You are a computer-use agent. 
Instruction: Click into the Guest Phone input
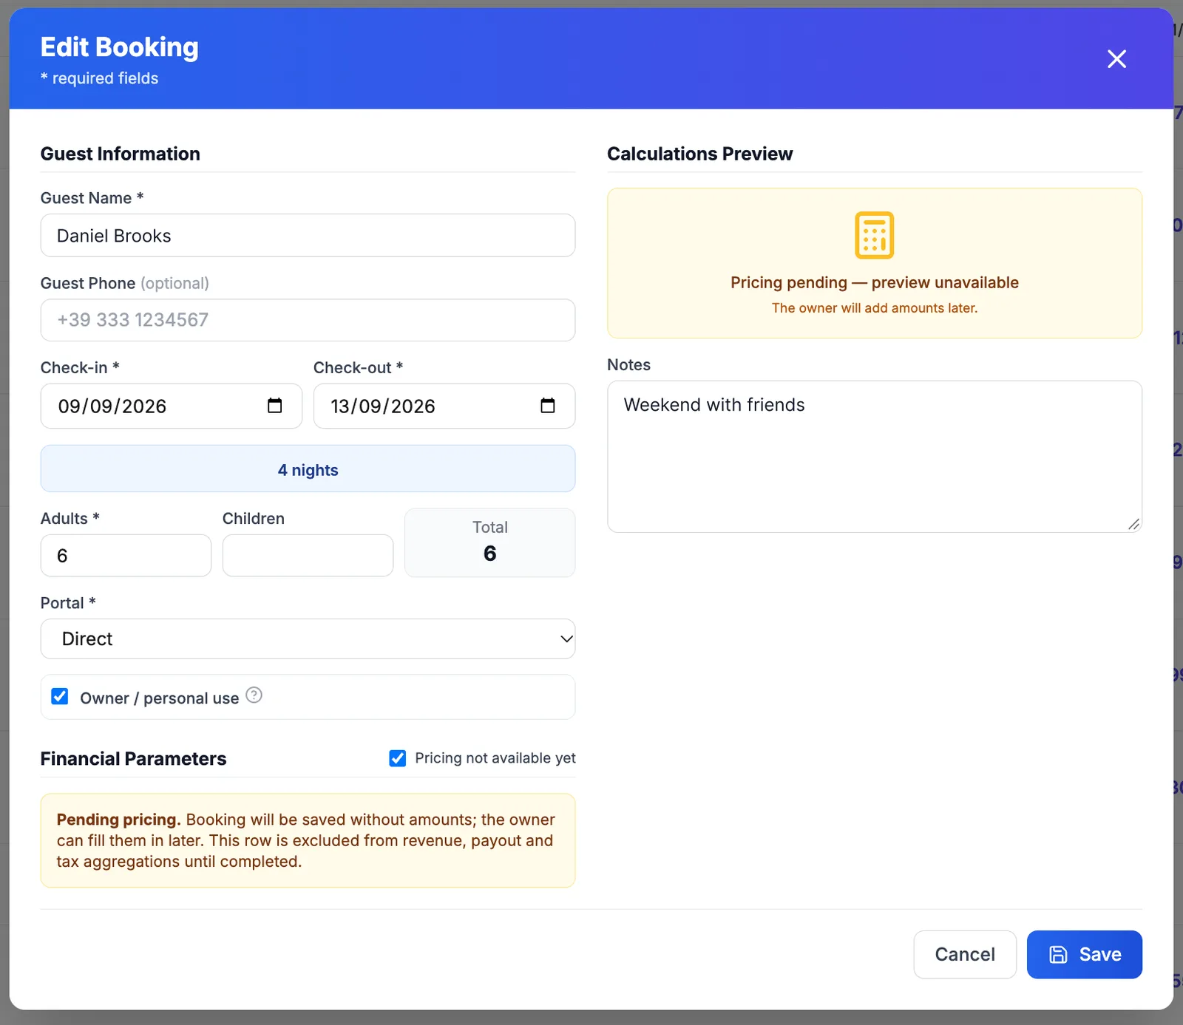(308, 320)
